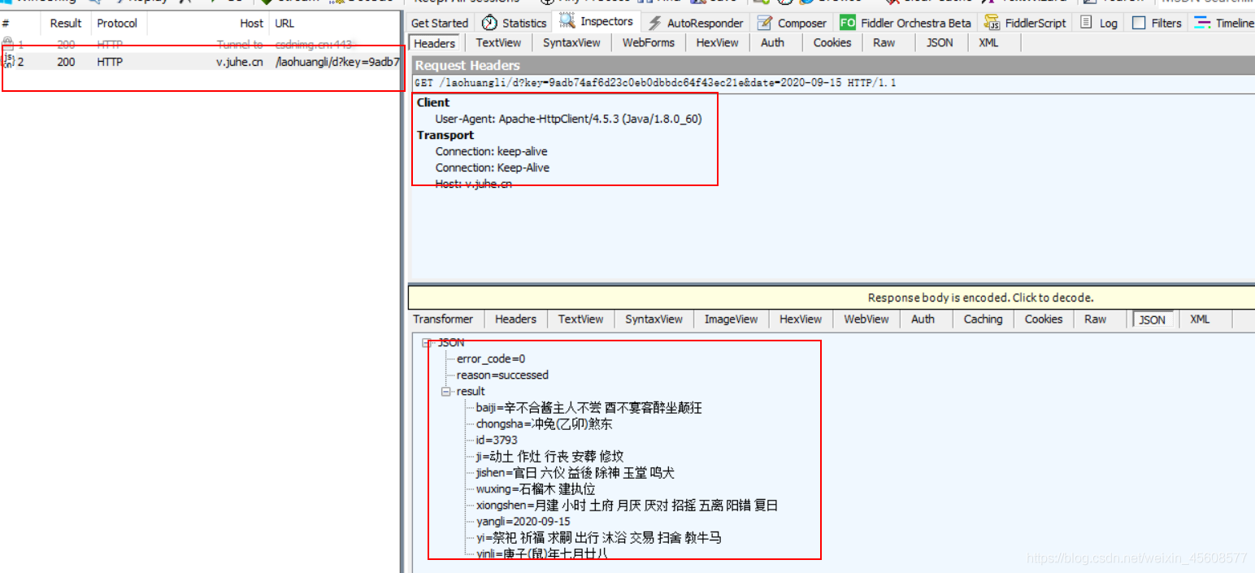The image size is (1255, 573).
Task: Select User-Agent Apache-HttpClient header
Action: [568, 119]
